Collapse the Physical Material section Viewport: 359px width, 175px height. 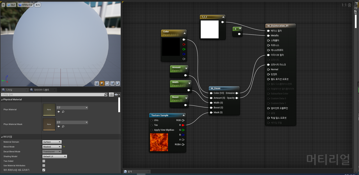pyautogui.click(x=2, y=100)
